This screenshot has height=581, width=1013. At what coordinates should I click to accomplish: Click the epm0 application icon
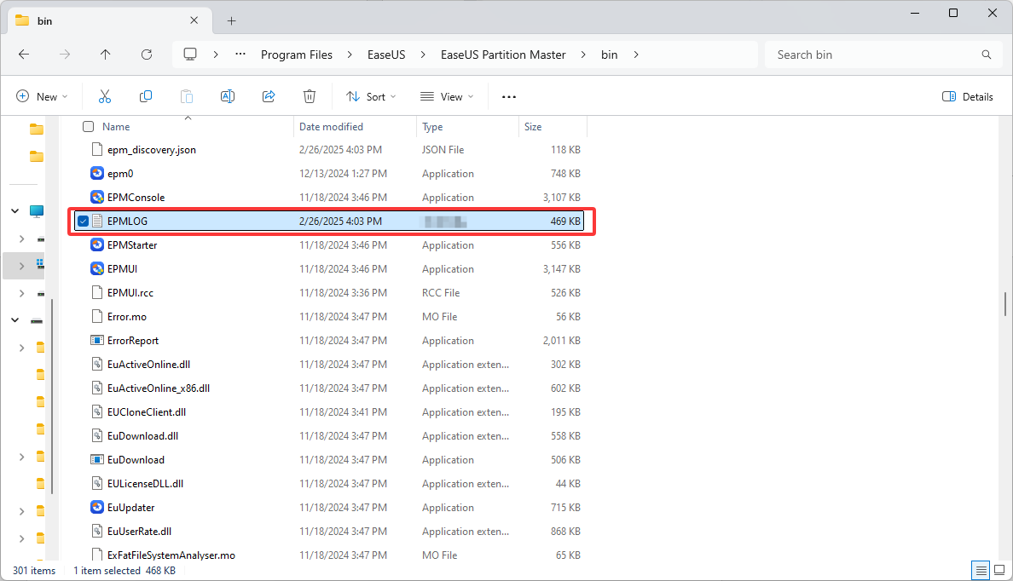97,173
